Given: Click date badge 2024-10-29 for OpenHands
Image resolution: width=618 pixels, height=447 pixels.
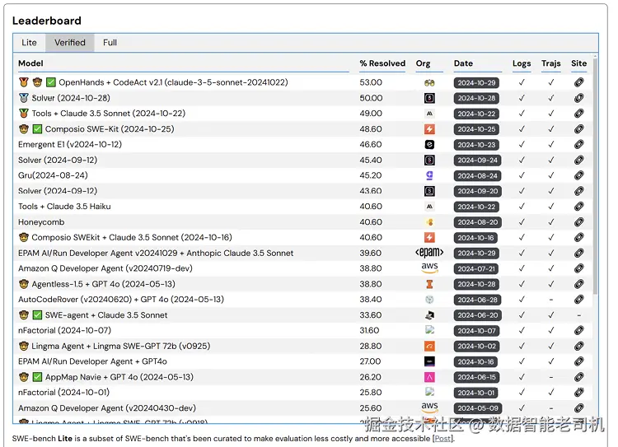Looking at the screenshot, I should click(476, 82).
